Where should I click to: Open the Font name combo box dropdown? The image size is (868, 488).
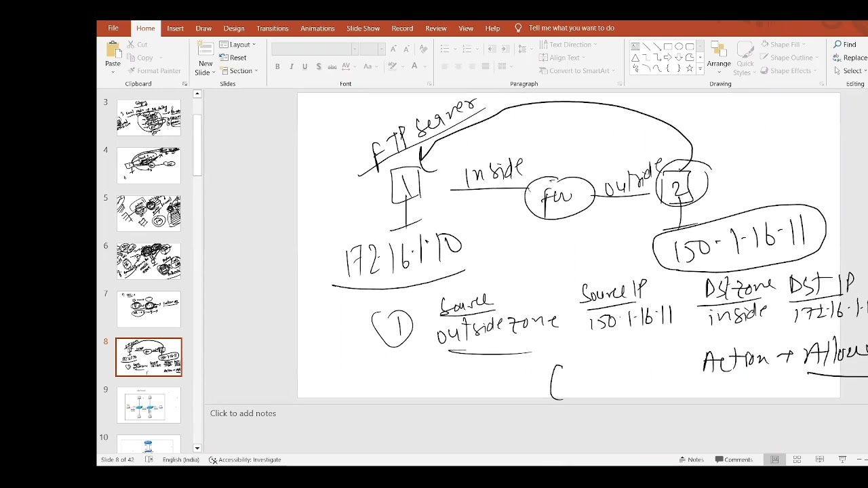coord(355,49)
